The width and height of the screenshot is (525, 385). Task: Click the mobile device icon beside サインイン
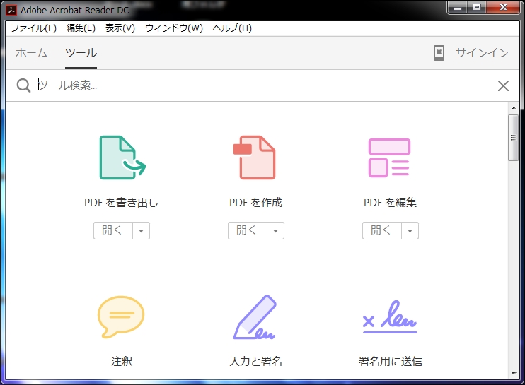tap(439, 53)
